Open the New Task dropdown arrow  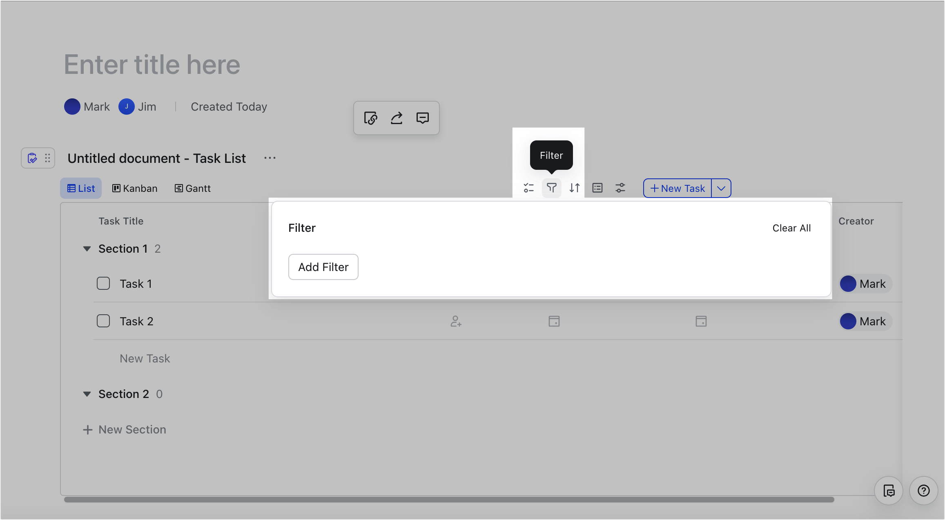tap(721, 188)
